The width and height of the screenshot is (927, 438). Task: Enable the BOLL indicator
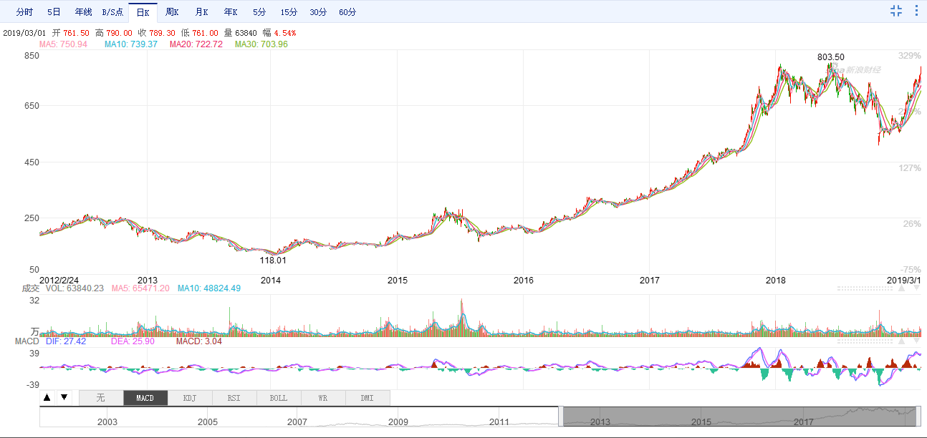coord(278,398)
